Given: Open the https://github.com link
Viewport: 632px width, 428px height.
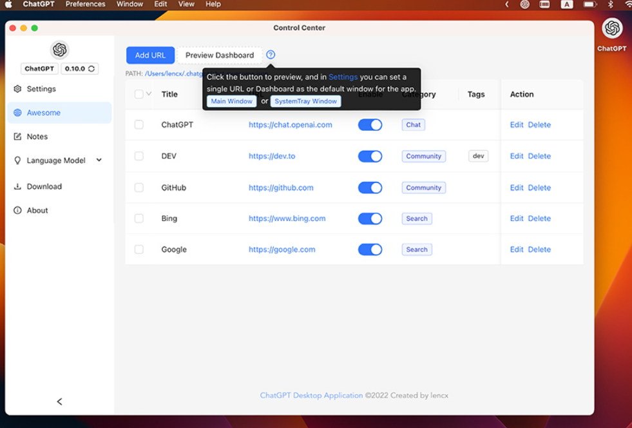Looking at the screenshot, I should [281, 188].
